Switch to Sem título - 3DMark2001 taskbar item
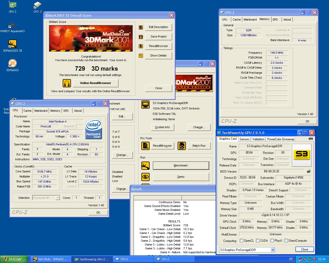Viewport: 329px width, 263px height. click(x=51, y=259)
